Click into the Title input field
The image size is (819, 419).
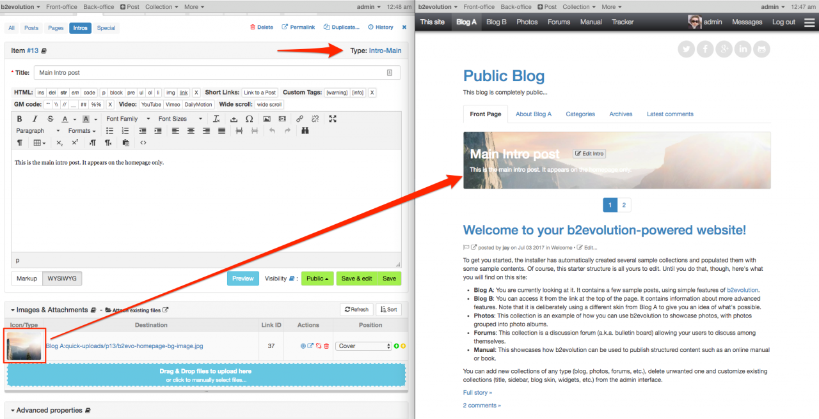click(217, 73)
